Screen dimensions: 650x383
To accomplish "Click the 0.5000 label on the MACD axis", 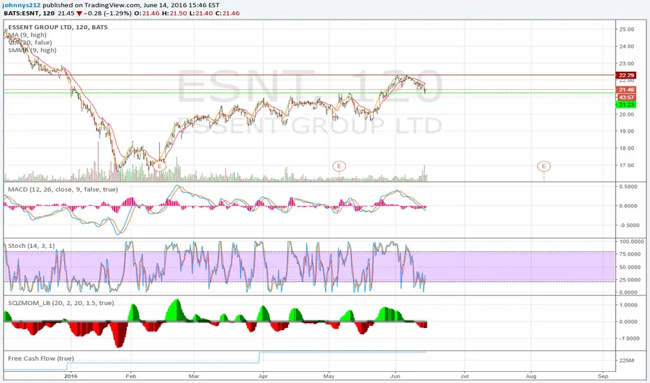I will coord(628,187).
